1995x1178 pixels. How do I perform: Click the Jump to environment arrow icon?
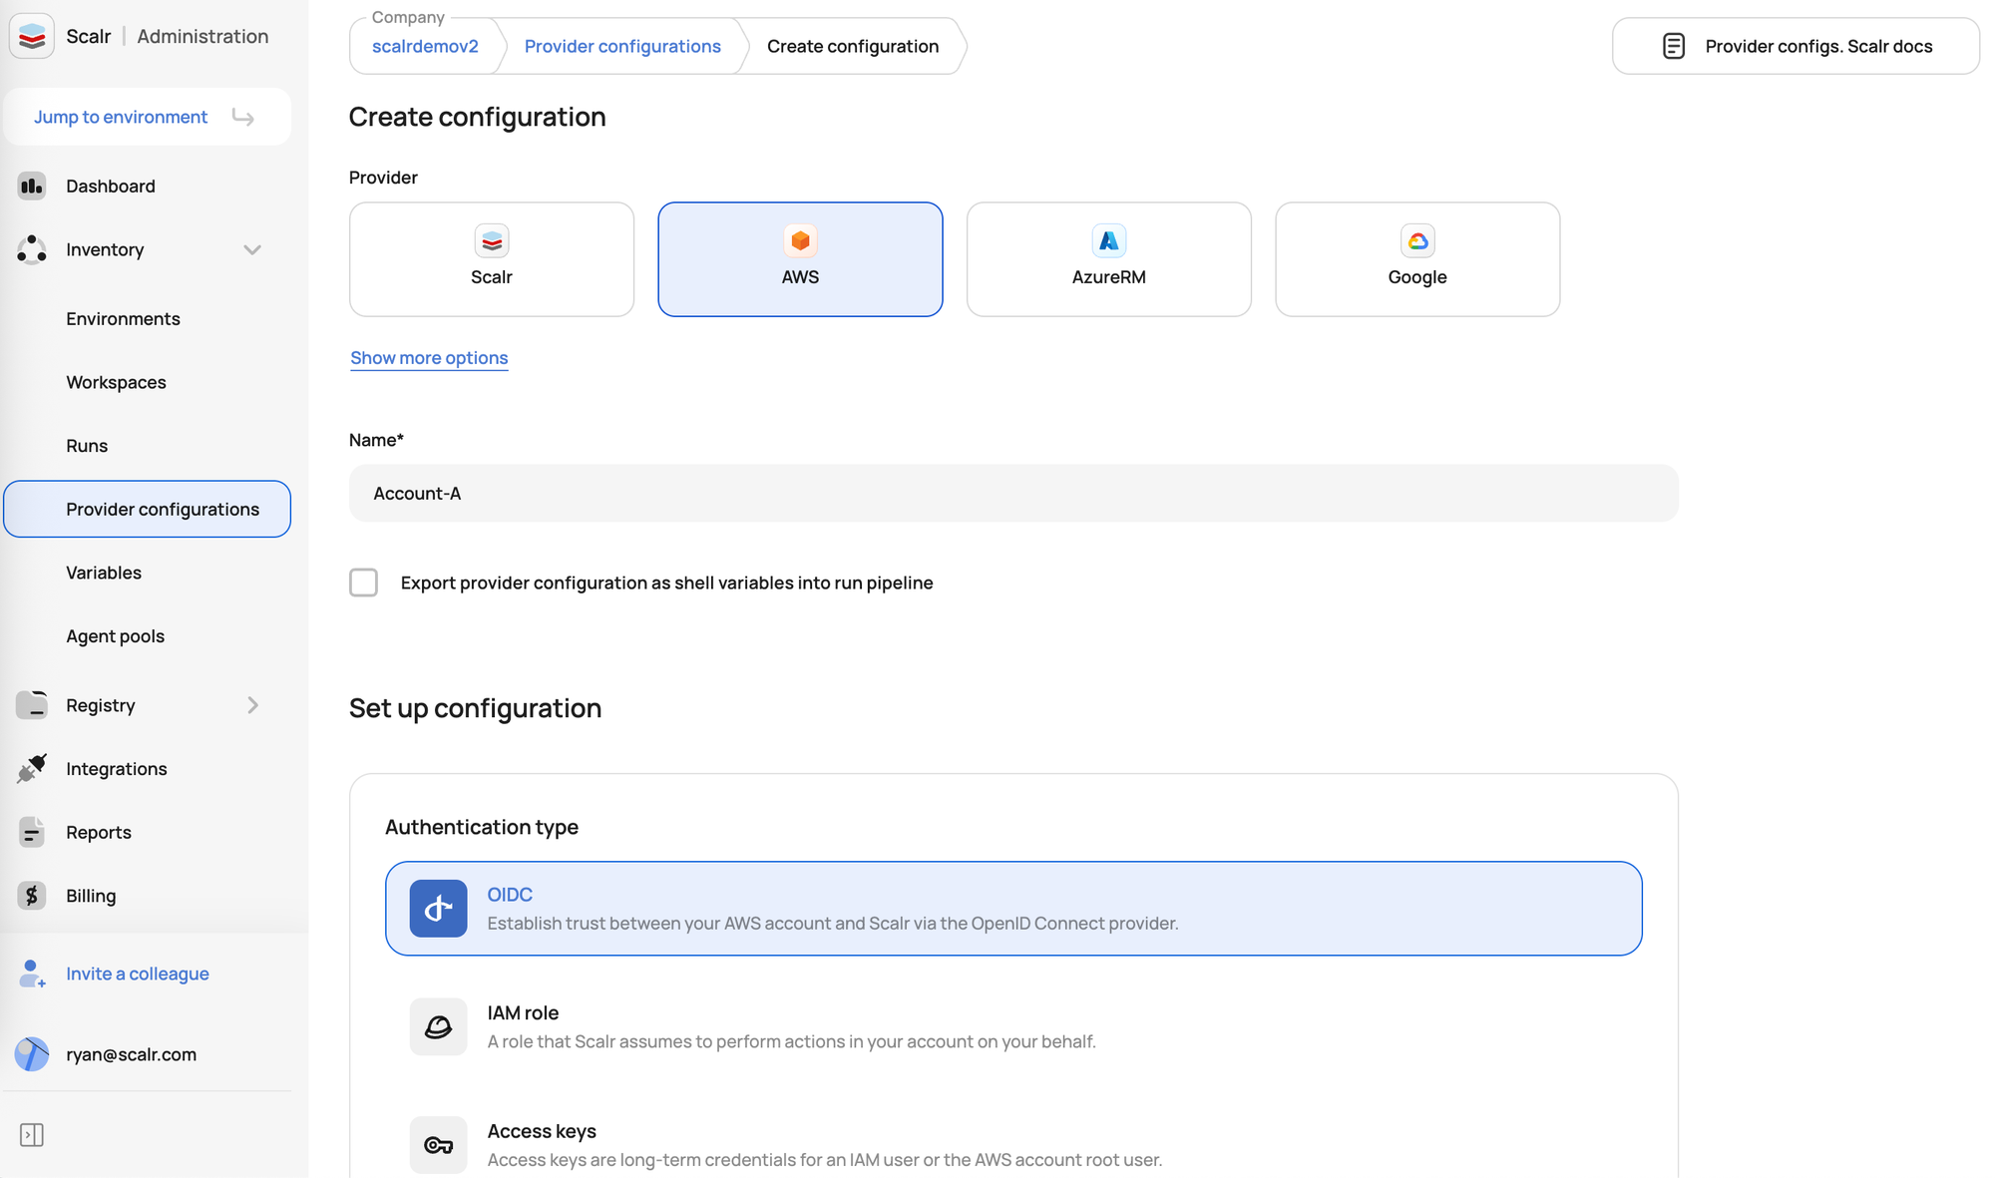pyautogui.click(x=242, y=117)
